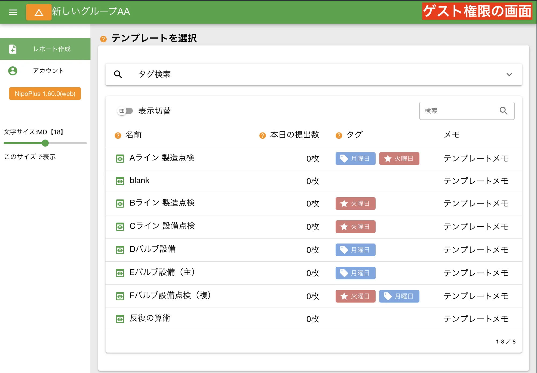The image size is (537, 373).
Task: Select the Dバルブ設備 template name
Action: tap(153, 249)
